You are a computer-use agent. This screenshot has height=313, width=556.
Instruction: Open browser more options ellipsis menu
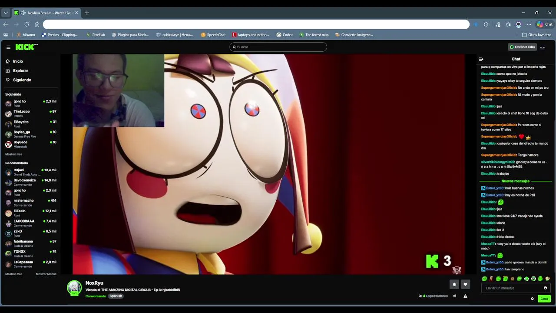point(529,24)
